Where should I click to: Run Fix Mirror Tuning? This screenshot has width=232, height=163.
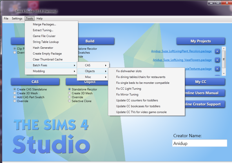(146, 95)
